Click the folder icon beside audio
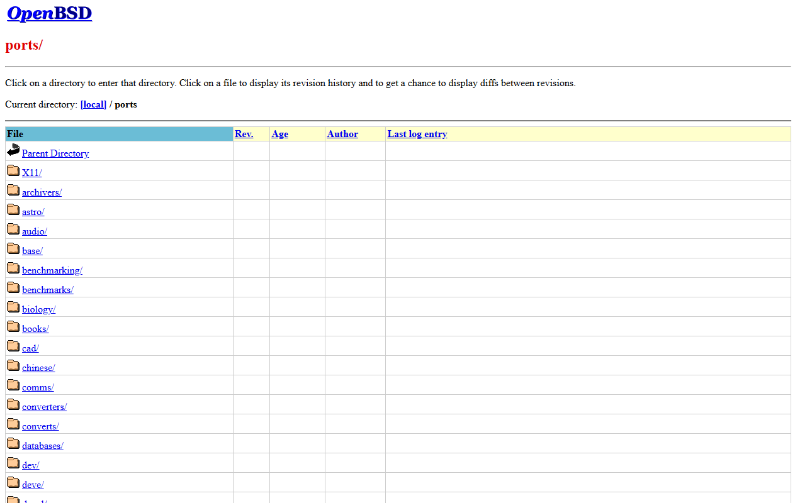795x503 pixels. click(13, 228)
